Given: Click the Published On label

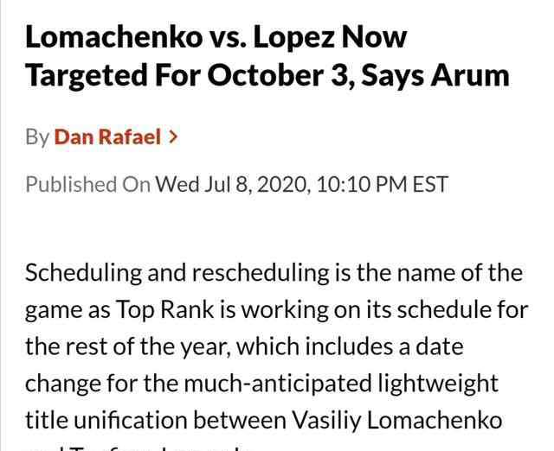Looking at the screenshot, I should click(x=88, y=184).
